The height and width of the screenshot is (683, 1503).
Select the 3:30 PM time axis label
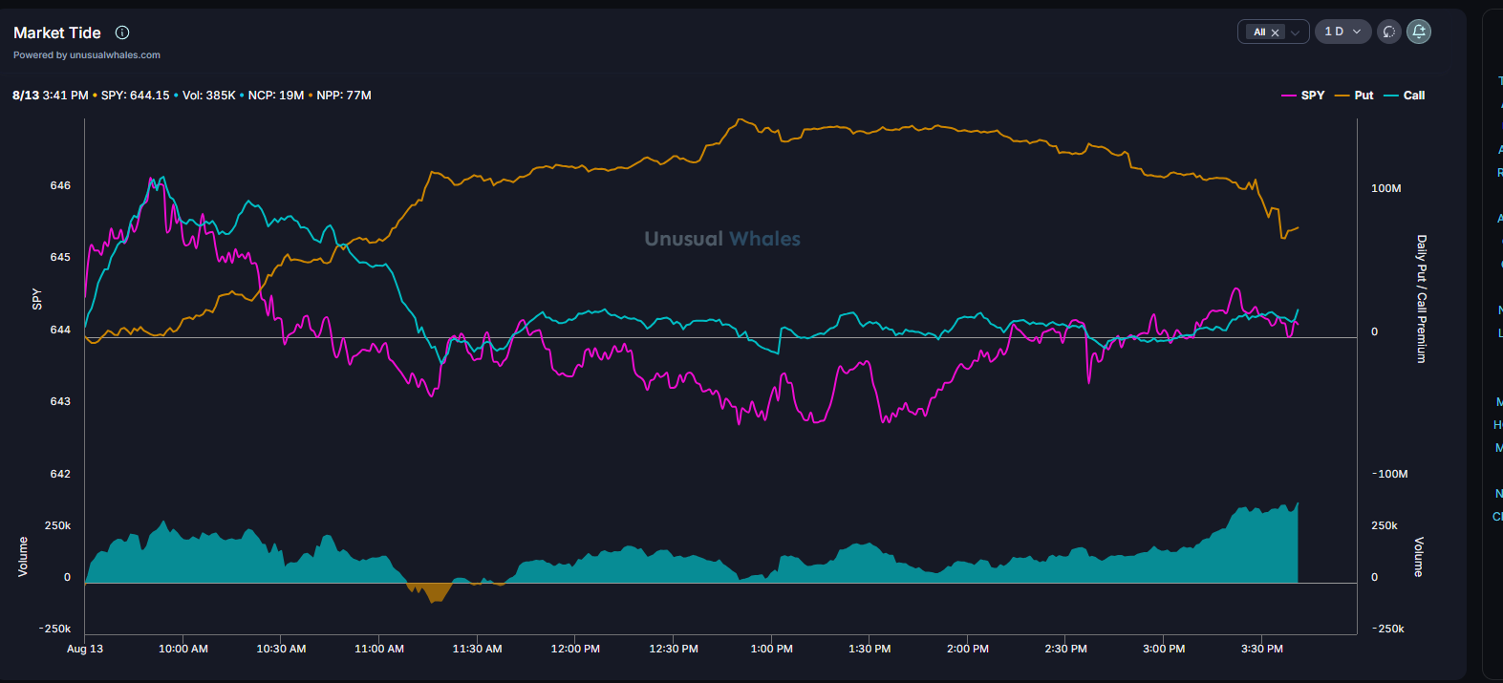click(1261, 649)
